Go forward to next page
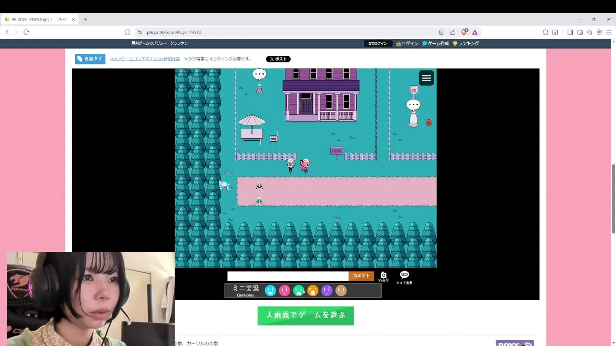The height and width of the screenshot is (346, 616). point(16,32)
